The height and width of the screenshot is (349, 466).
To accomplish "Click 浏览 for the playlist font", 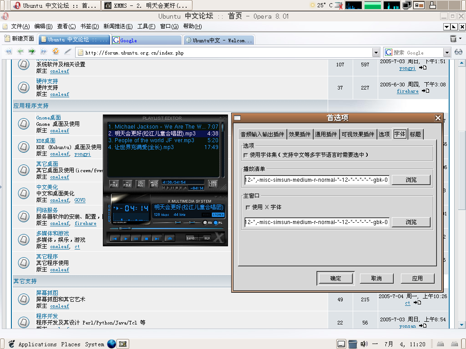I will point(411,180).
